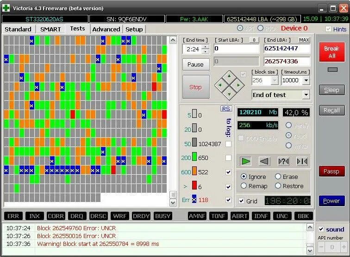Increase End time with spinner up arrow
The image size is (350, 257).
tap(206, 47)
